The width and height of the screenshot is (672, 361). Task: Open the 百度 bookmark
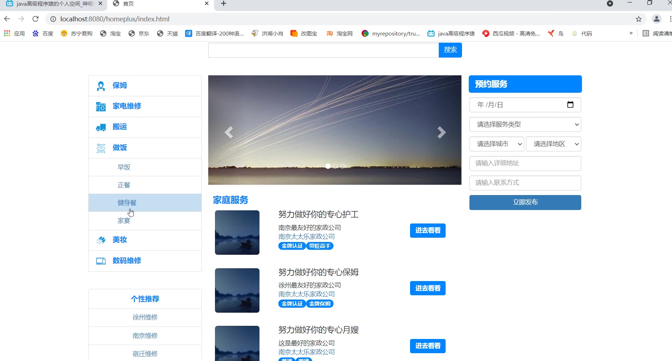(x=43, y=33)
